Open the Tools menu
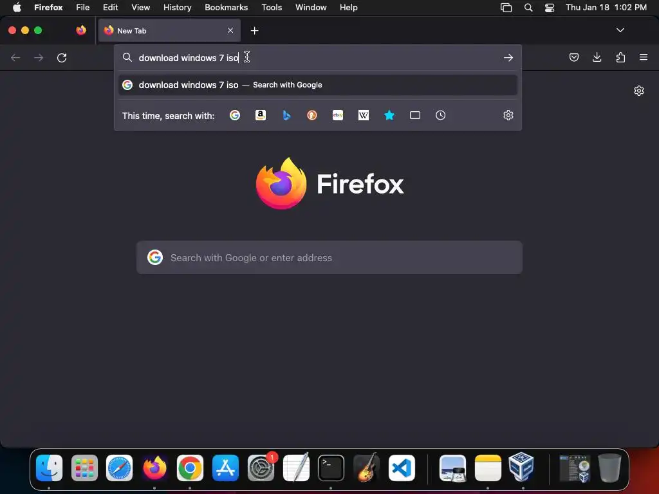 (272, 7)
